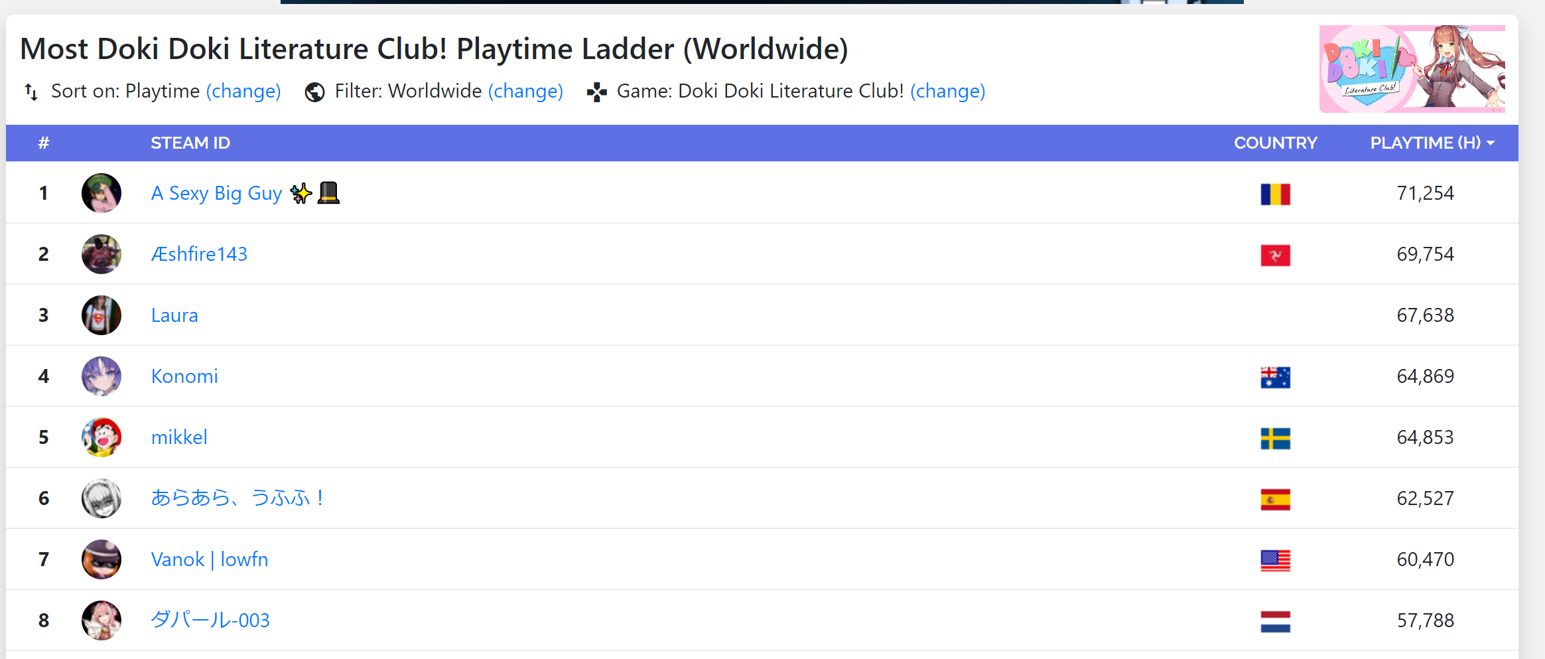Click the globe icon beside Filter
The height and width of the screenshot is (659, 1545).
point(314,92)
